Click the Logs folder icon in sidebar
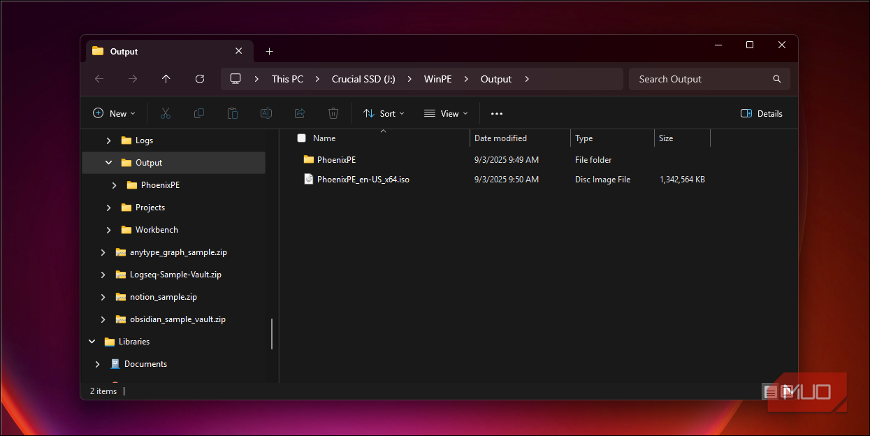The height and width of the screenshot is (436, 870). tap(126, 140)
